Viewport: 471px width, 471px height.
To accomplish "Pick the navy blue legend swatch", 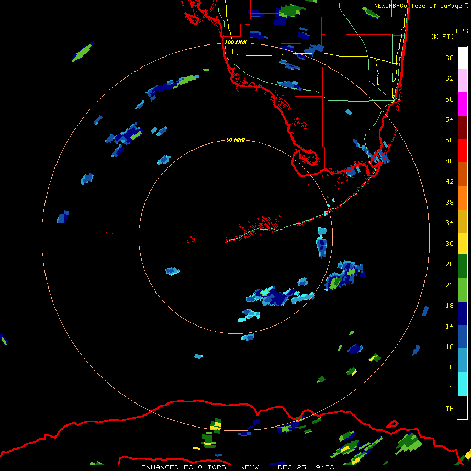I will point(462,313).
